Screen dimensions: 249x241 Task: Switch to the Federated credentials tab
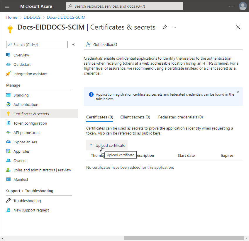coord(180,117)
